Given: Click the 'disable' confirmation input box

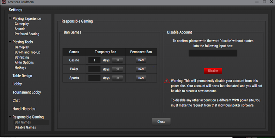Looking at the screenshot, I should pyautogui.click(x=213, y=53).
